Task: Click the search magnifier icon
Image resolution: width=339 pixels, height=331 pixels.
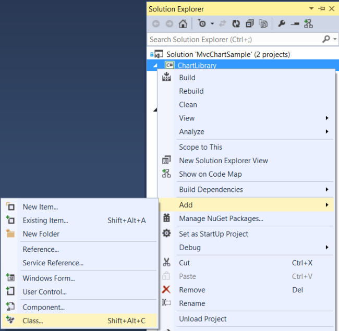Action: 326,39
